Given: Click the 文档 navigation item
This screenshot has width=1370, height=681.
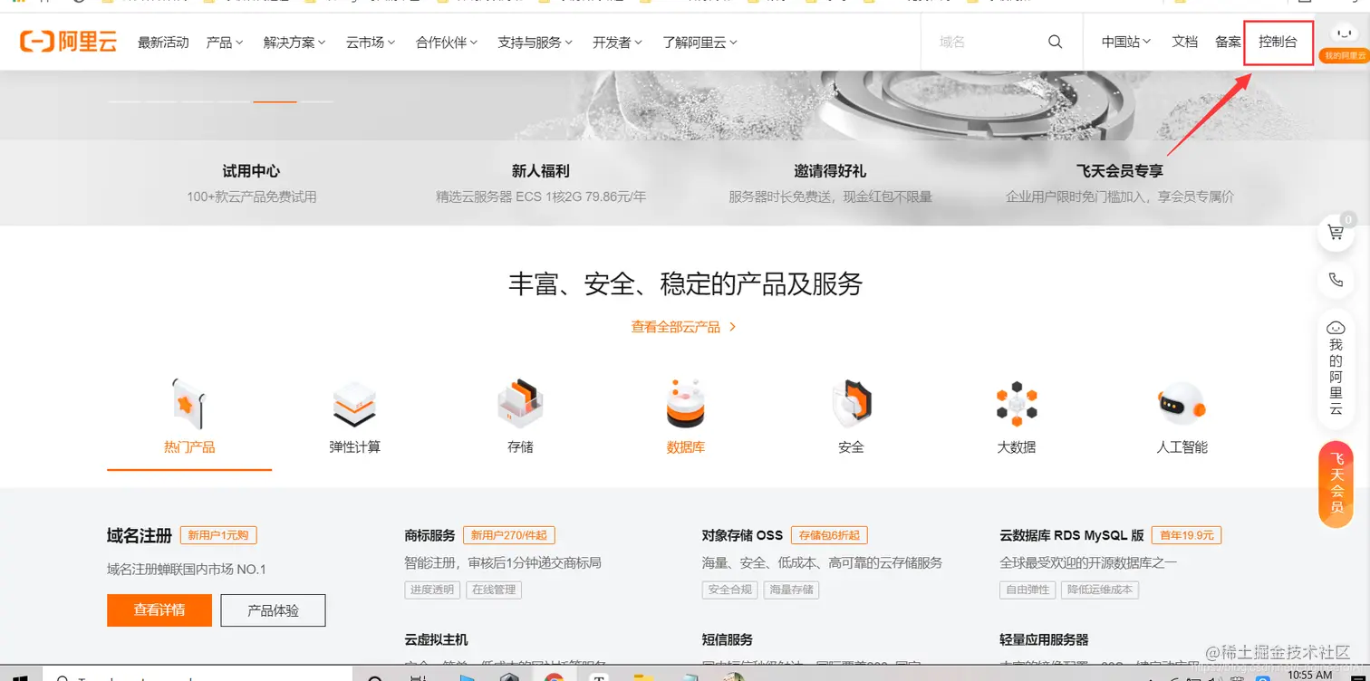Looking at the screenshot, I should tap(1184, 42).
